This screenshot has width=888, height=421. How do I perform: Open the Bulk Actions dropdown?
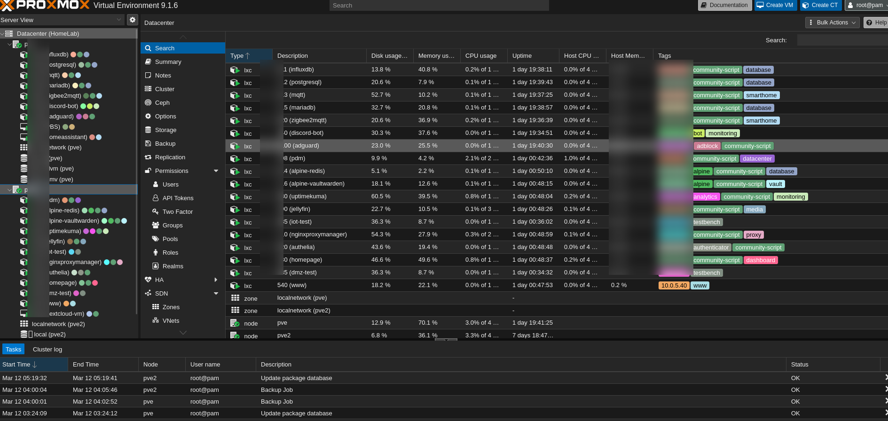tap(832, 23)
